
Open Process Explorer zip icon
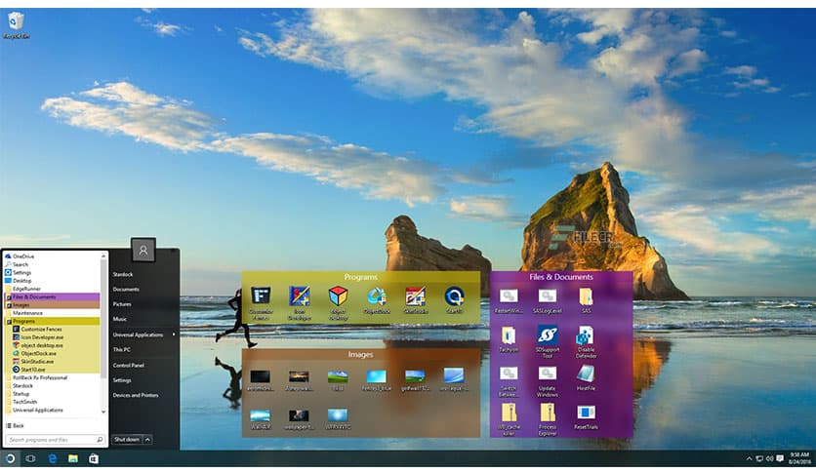click(x=547, y=413)
